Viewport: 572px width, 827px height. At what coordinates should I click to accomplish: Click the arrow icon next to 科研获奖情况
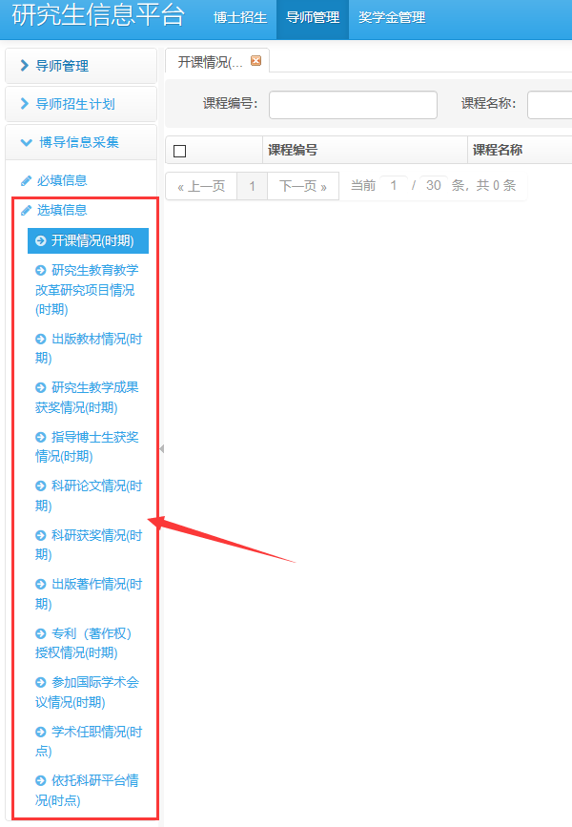pyautogui.click(x=41, y=535)
